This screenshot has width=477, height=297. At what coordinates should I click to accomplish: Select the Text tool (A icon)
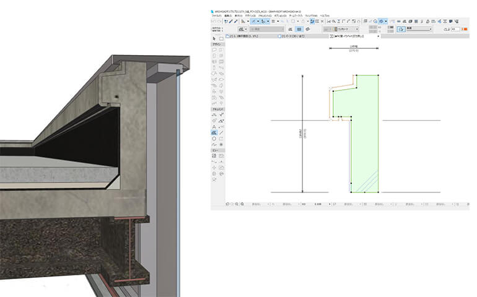214,126
